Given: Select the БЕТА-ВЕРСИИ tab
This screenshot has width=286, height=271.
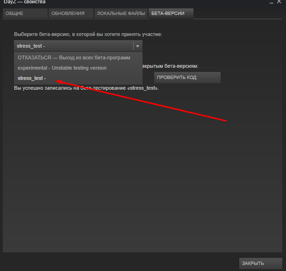Looking at the screenshot, I should coord(171,14).
